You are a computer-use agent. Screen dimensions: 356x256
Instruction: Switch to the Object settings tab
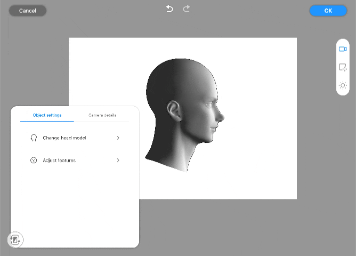click(x=47, y=115)
